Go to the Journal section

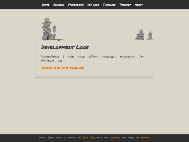(59, 5)
